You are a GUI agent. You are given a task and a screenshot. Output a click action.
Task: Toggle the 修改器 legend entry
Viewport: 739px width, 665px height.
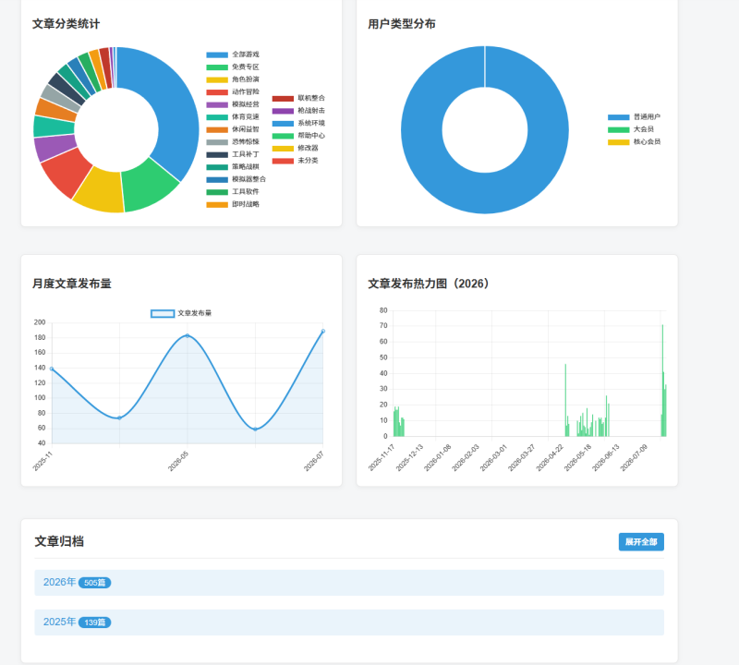tap(296, 148)
